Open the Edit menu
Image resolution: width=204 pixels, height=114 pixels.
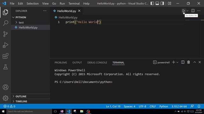20,3
